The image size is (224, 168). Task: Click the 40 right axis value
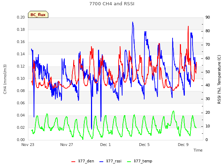(208, 85)
